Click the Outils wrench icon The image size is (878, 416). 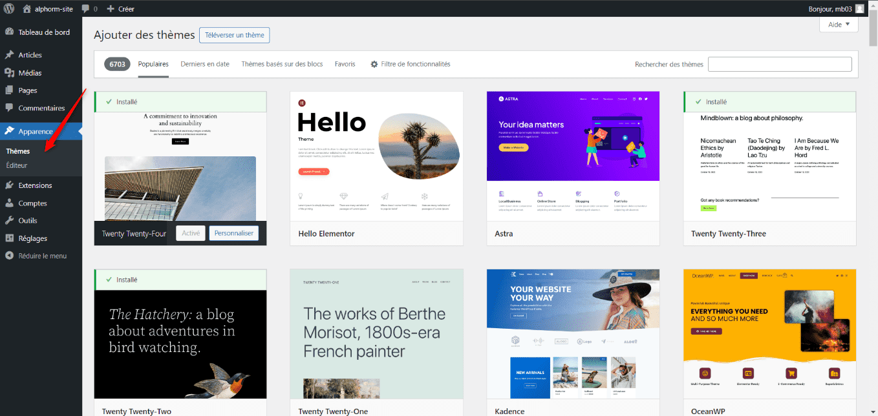click(x=10, y=220)
